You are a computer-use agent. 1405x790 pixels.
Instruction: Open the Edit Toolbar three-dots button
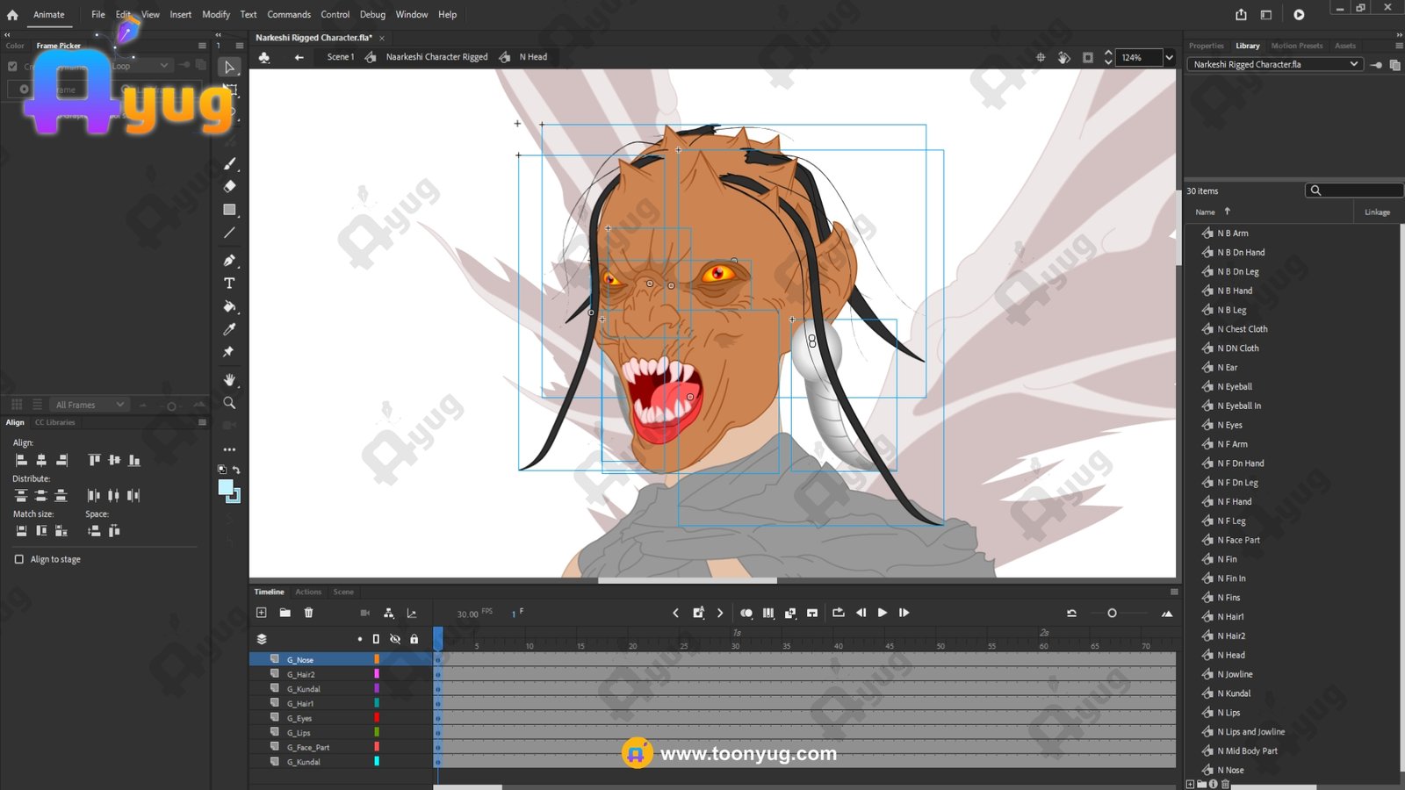click(229, 449)
